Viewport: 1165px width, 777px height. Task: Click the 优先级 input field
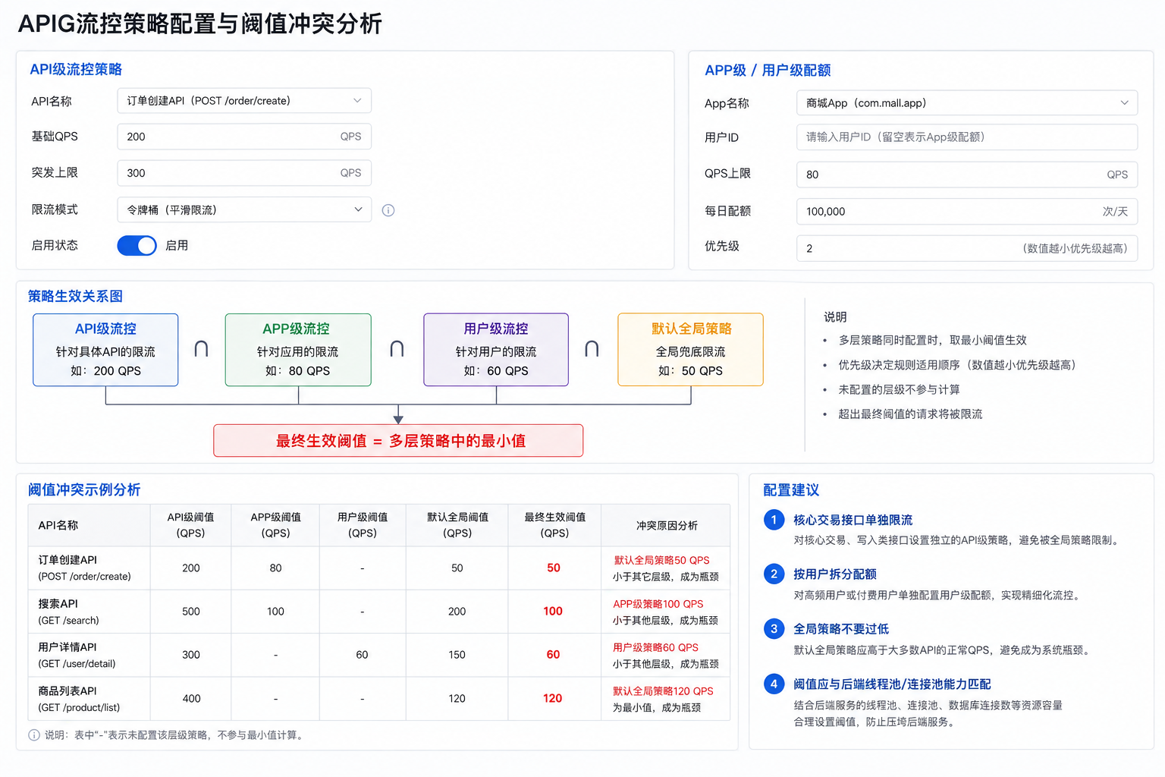(967, 248)
